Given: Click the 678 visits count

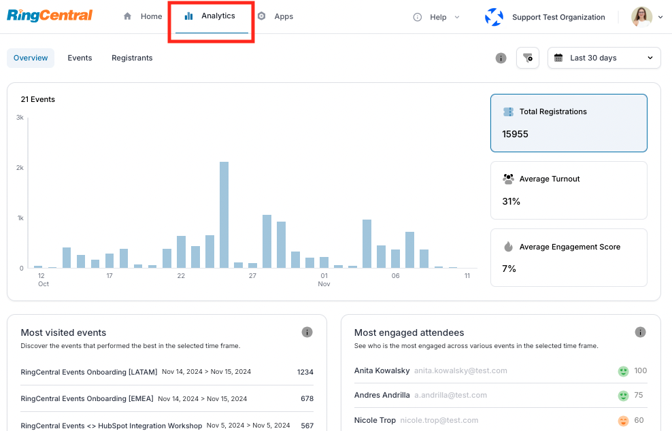Looking at the screenshot, I should coord(307,398).
